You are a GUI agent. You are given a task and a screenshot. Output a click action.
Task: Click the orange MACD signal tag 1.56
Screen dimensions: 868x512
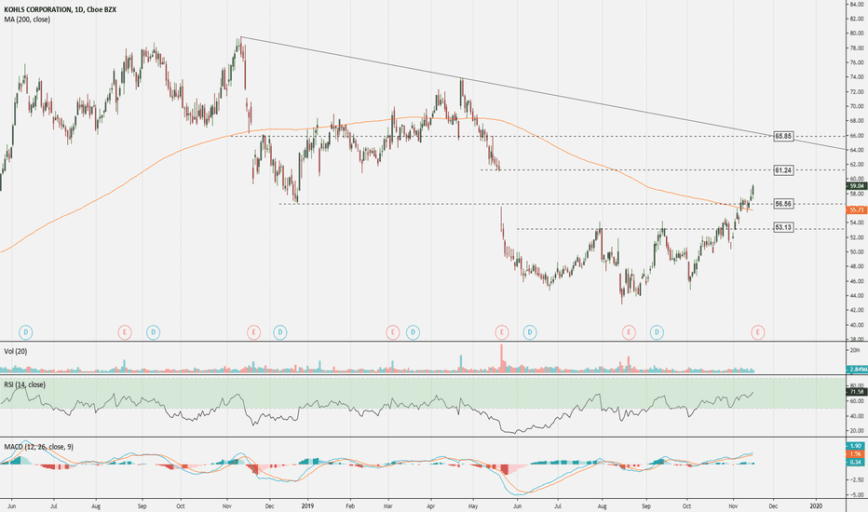[x=856, y=454]
